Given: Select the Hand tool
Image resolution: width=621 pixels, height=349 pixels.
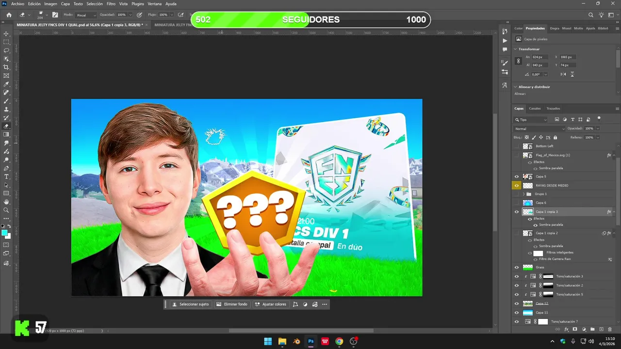Looking at the screenshot, I should (6, 202).
